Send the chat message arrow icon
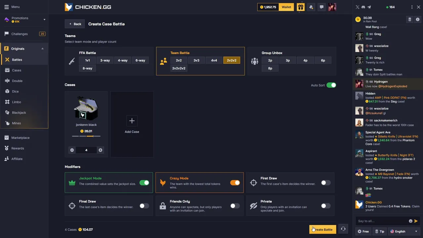 (416, 221)
